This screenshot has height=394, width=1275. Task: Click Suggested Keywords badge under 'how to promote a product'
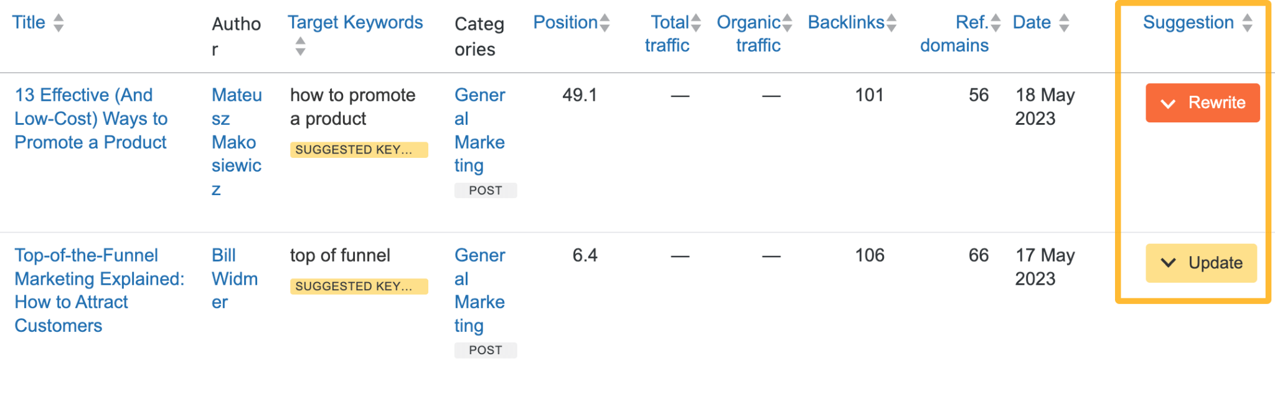tap(359, 150)
